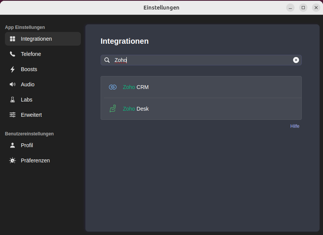
Task: Click the Labs flask icon
Action: [13, 100]
